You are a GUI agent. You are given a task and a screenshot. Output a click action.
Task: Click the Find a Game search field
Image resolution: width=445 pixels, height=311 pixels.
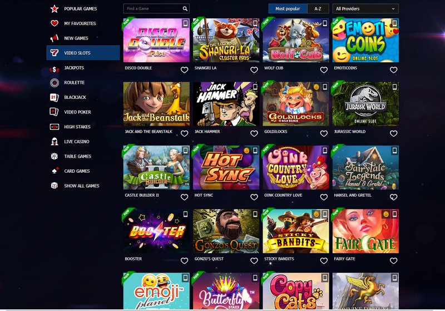[x=156, y=9]
